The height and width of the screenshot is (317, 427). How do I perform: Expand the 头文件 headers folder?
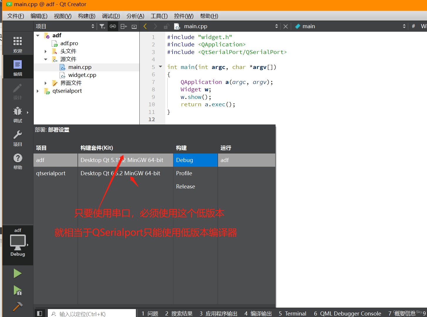tap(45, 51)
